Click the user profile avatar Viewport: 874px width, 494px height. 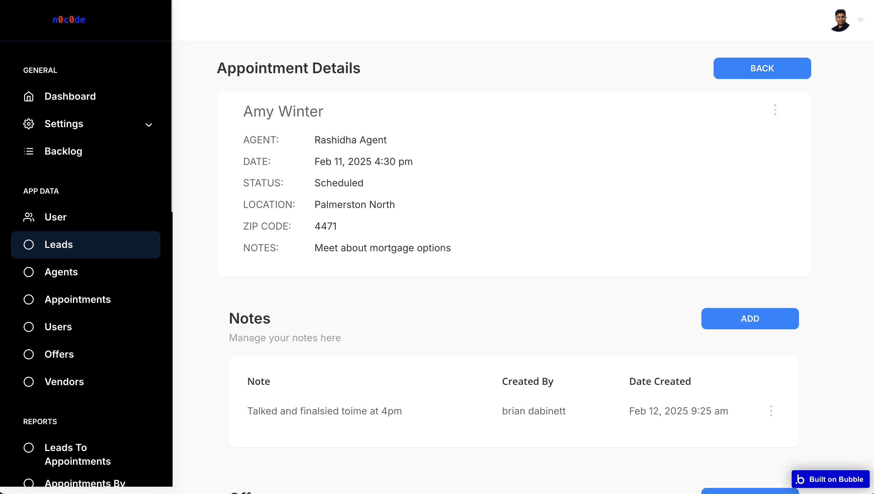pos(840,20)
